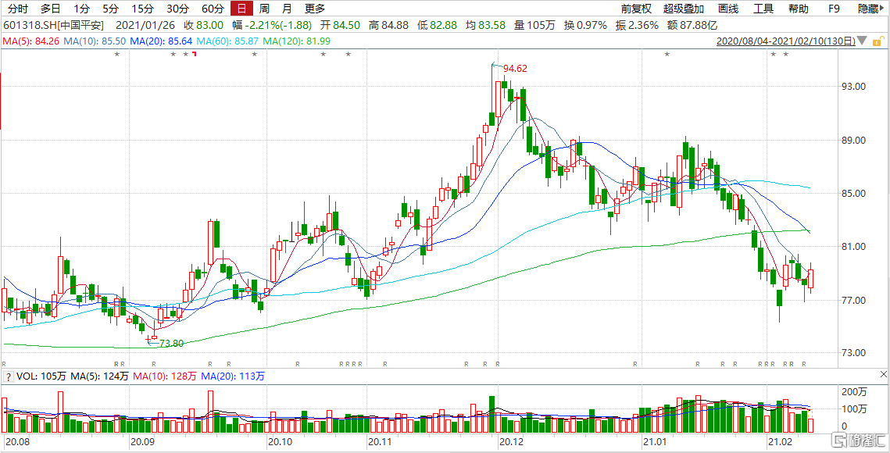
Task: Click the volume 量 105万
Action: [534, 25]
